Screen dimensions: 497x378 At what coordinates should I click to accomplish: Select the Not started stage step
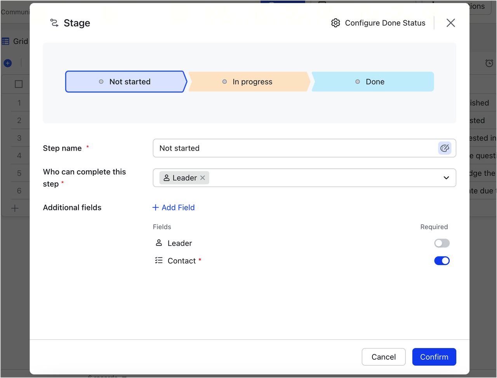pos(125,82)
